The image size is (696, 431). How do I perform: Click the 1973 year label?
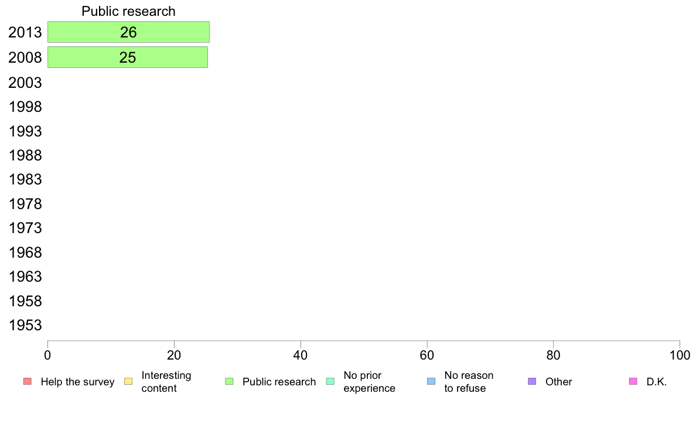pyautogui.click(x=25, y=228)
